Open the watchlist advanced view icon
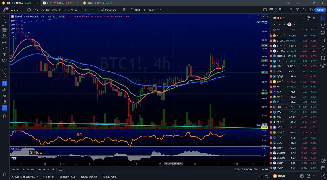Image resolution: width=327 pixels, height=180 pixels. [x=308, y=18]
